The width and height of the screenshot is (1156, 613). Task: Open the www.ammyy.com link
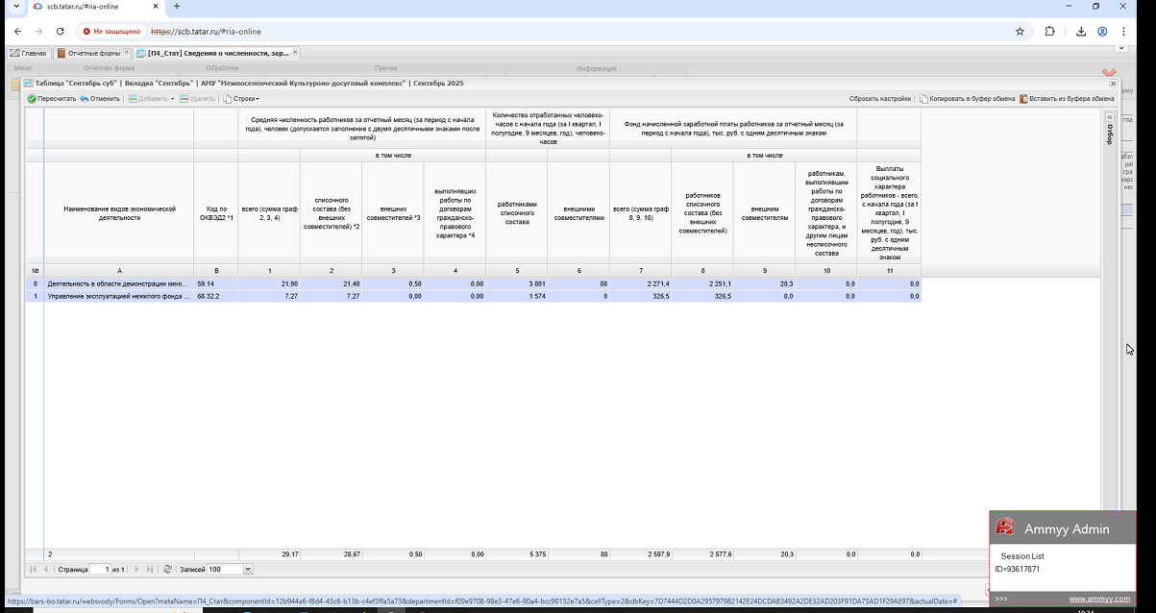pos(1099,599)
